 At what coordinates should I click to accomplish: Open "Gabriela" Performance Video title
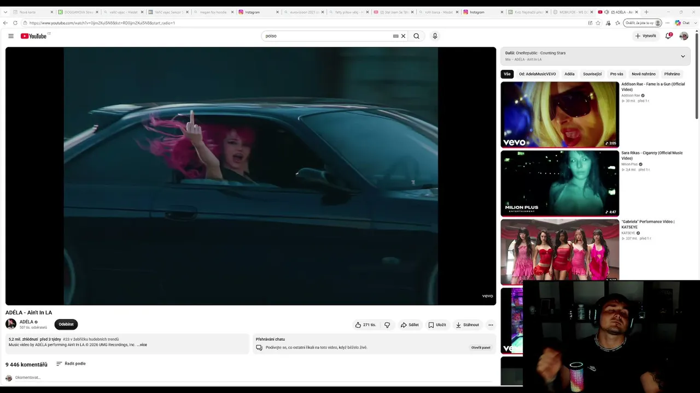point(648,224)
